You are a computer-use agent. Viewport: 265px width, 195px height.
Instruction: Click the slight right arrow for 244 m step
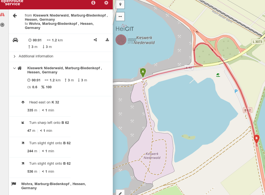tap(23, 143)
